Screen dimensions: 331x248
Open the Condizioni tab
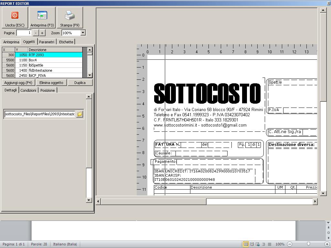(28, 90)
